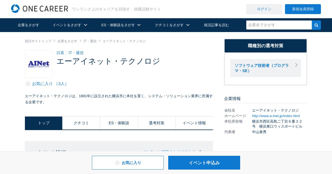
Task: Switch to the 選考対策 tab
Action: pos(157,123)
